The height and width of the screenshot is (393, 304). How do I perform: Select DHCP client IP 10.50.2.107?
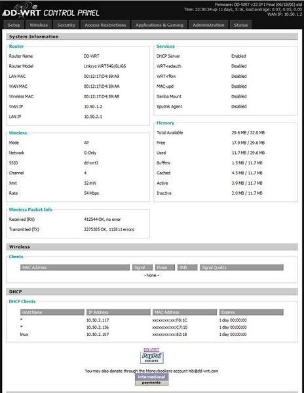[98, 334]
